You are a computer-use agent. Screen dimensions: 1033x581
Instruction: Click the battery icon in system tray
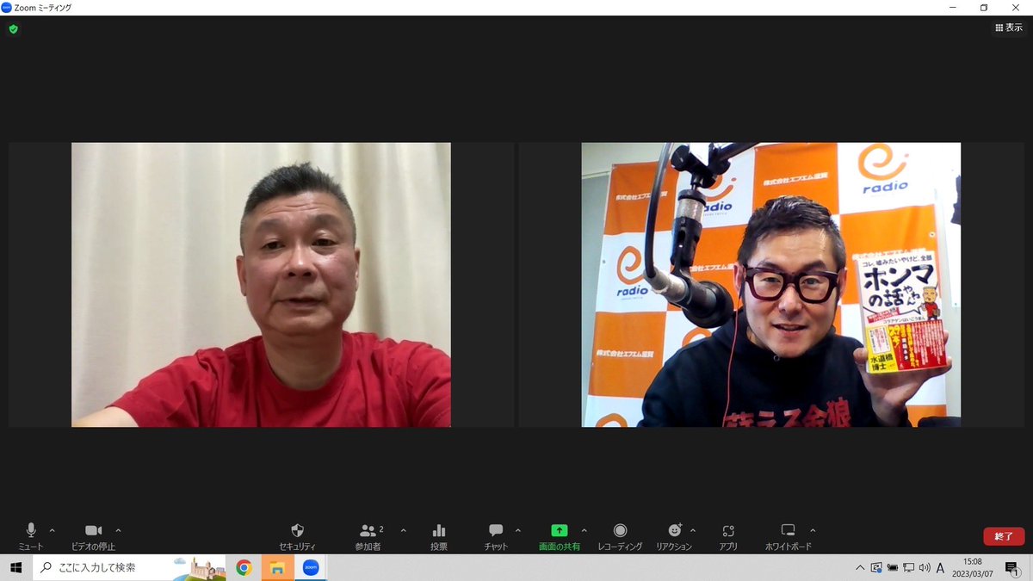point(893,567)
